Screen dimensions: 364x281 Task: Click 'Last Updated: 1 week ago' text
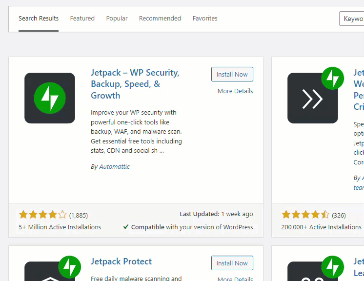pyautogui.click(x=216, y=214)
